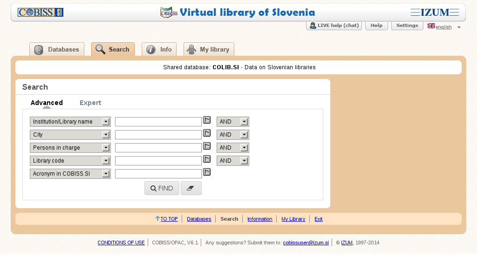Open browse index next to Library code field
477x256 pixels.
click(207, 159)
